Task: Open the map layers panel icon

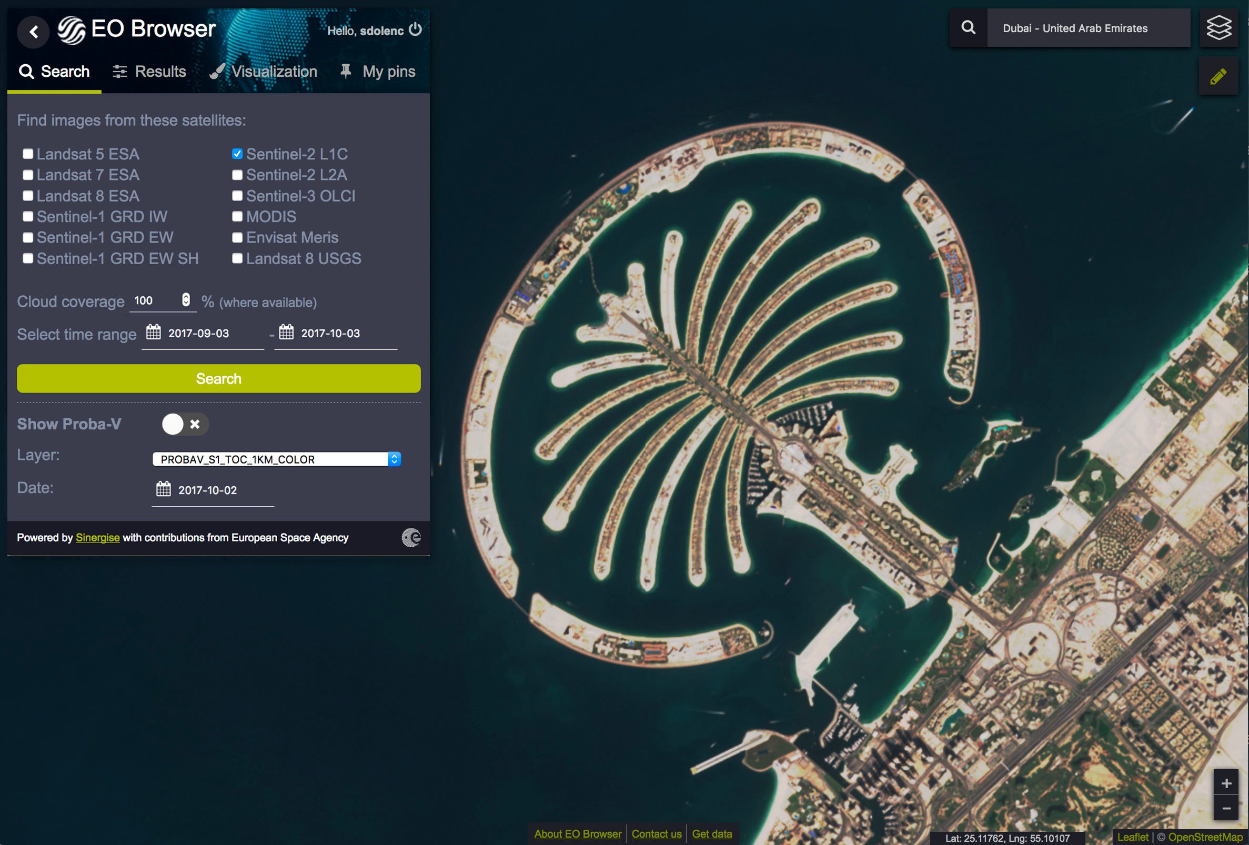Action: [1219, 28]
